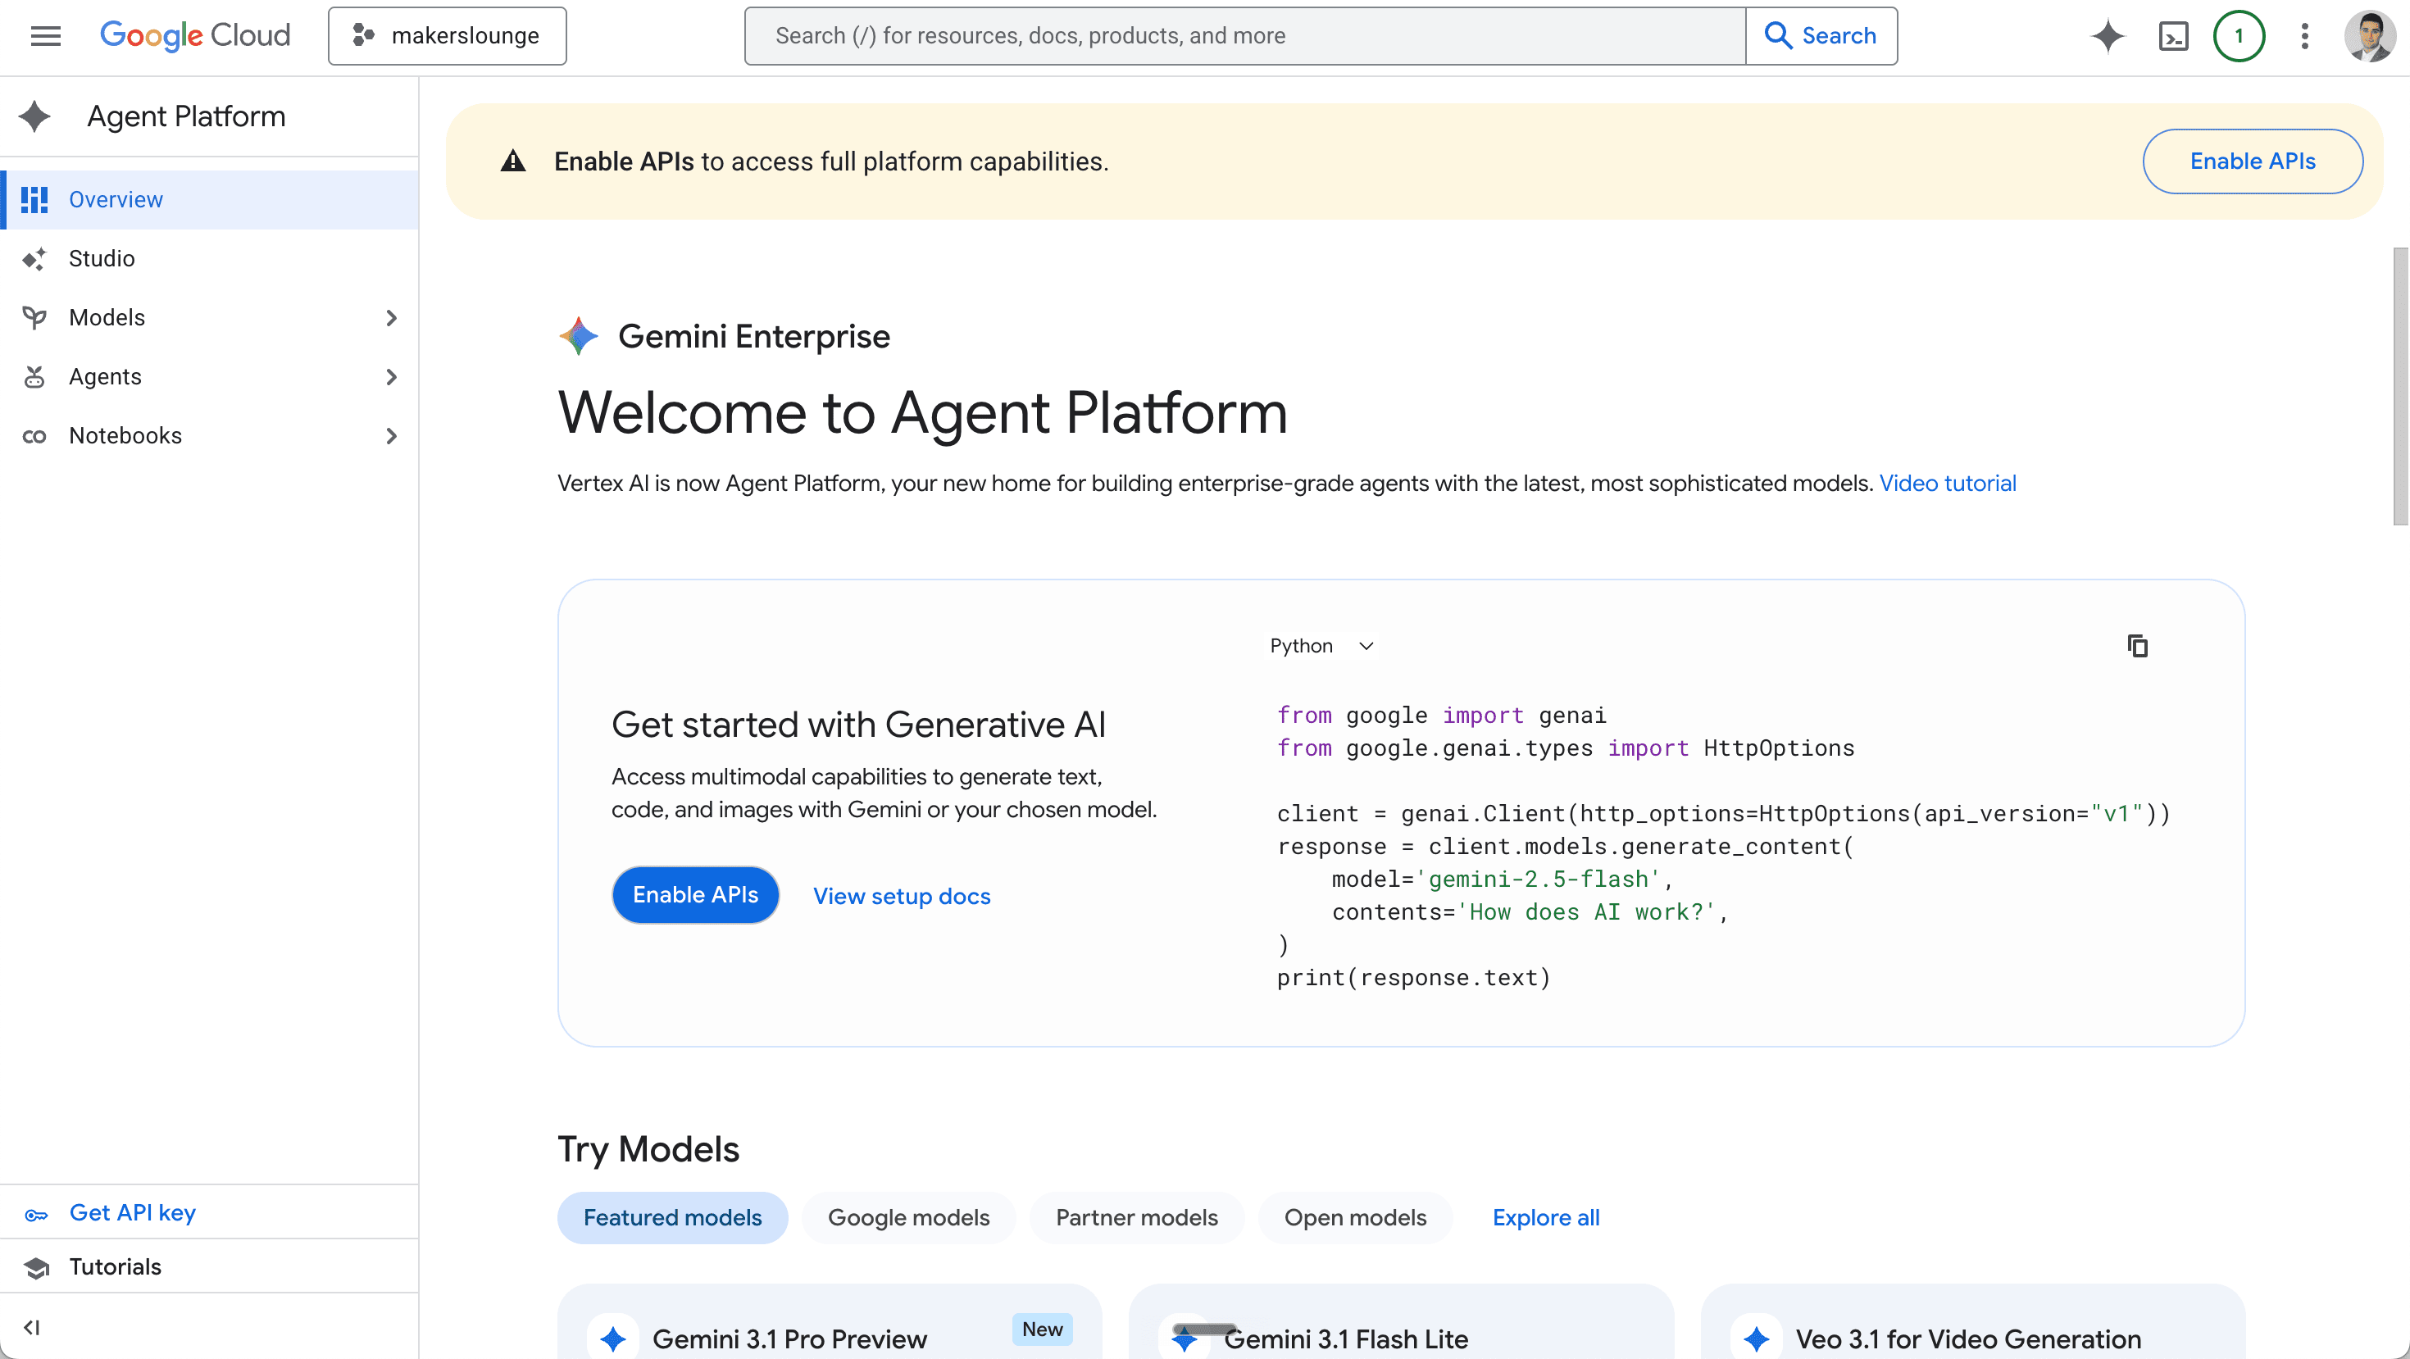Click the Overview grid icon
This screenshot has width=2410, height=1359.
pyautogui.click(x=34, y=199)
